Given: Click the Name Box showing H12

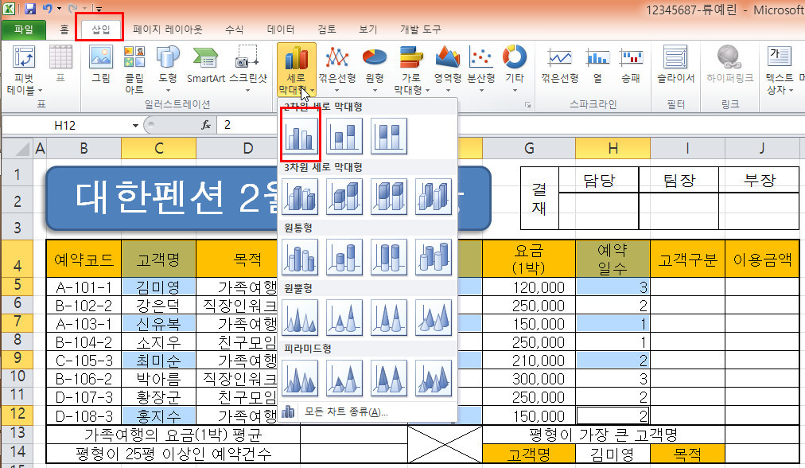Looking at the screenshot, I should point(65,125).
